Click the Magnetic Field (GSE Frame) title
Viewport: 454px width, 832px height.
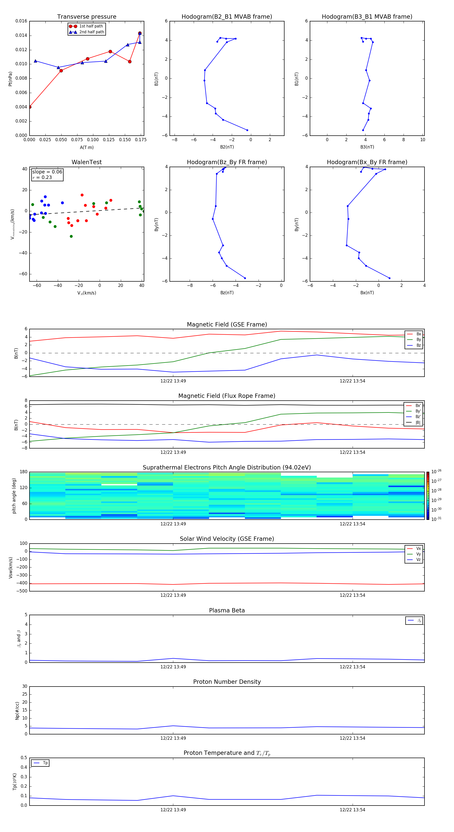tap(227, 324)
